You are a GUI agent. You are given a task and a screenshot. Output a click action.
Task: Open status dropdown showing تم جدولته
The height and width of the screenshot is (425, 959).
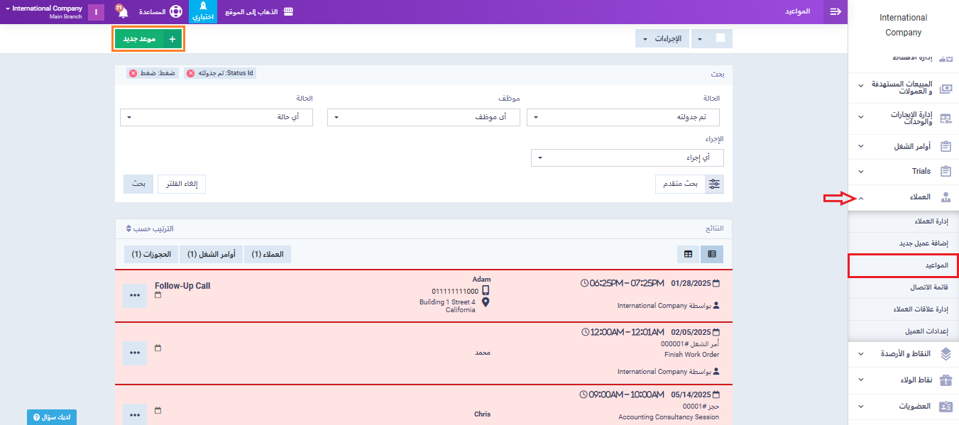pos(623,118)
